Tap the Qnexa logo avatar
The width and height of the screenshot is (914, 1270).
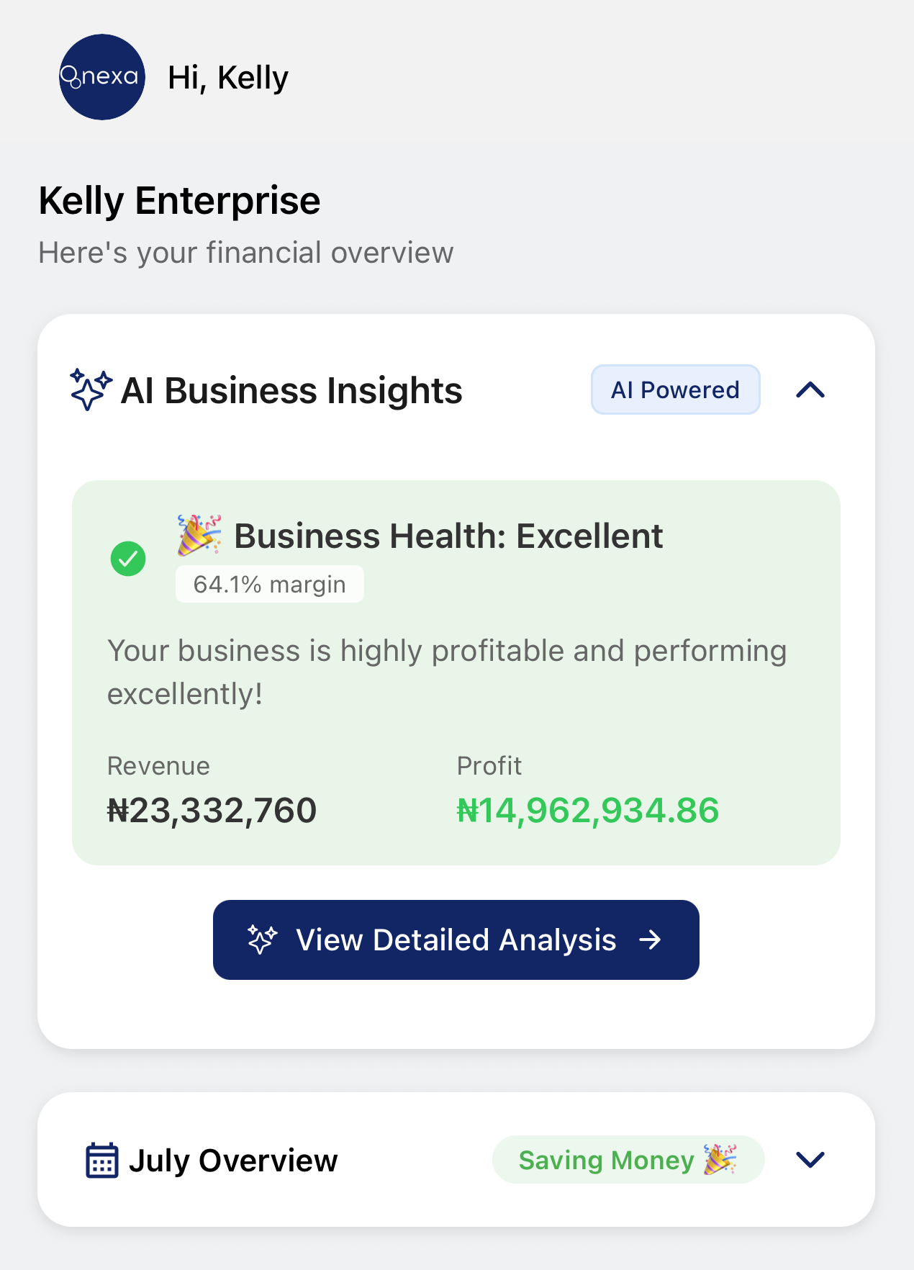click(102, 77)
